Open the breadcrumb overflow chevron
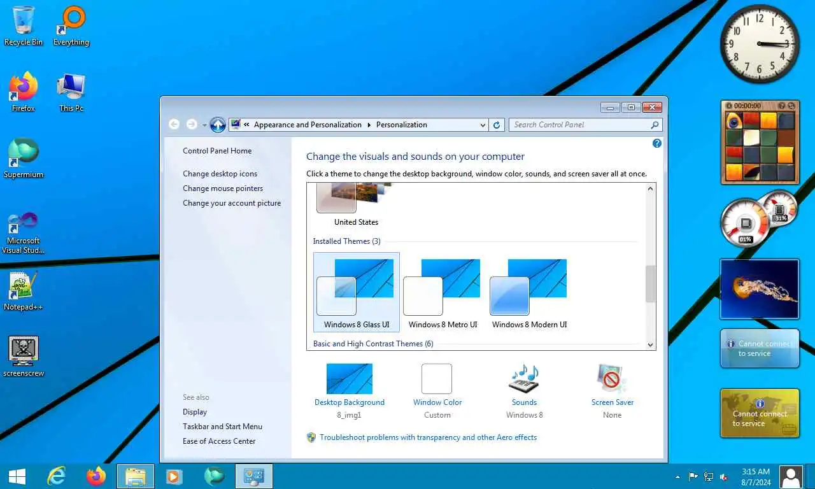The height and width of the screenshot is (489, 815). tap(246, 125)
